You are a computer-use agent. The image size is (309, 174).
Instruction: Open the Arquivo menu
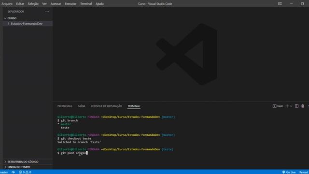click(x=7, y=4)
